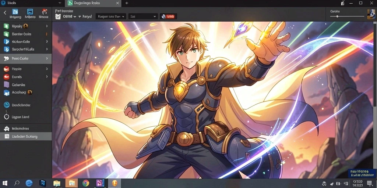Image resolution: width=377 pixels, height=188 pixels.
Task: Open the Kasper dropdown in the toolbar
Action: point(111,17)
